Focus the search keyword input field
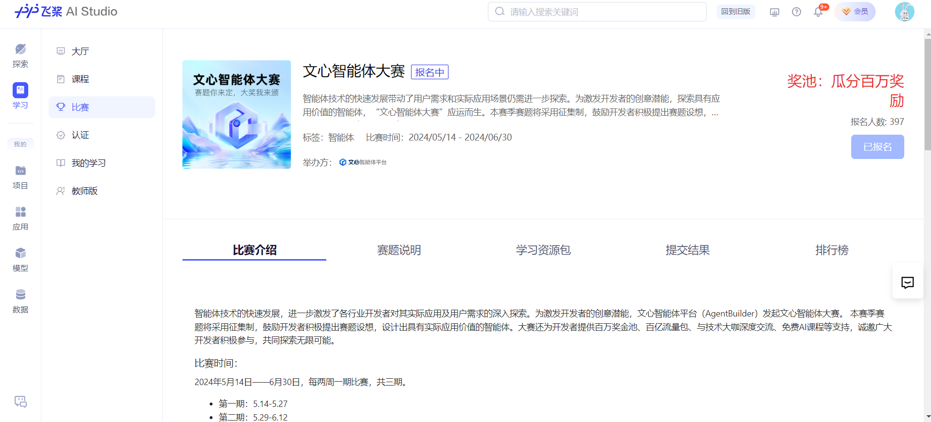This screenshot has width=931, height=422. tap(597, 12)
